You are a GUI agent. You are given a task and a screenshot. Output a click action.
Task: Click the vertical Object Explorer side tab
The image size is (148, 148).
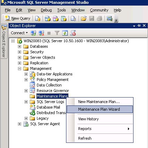[x=4, y=41]
